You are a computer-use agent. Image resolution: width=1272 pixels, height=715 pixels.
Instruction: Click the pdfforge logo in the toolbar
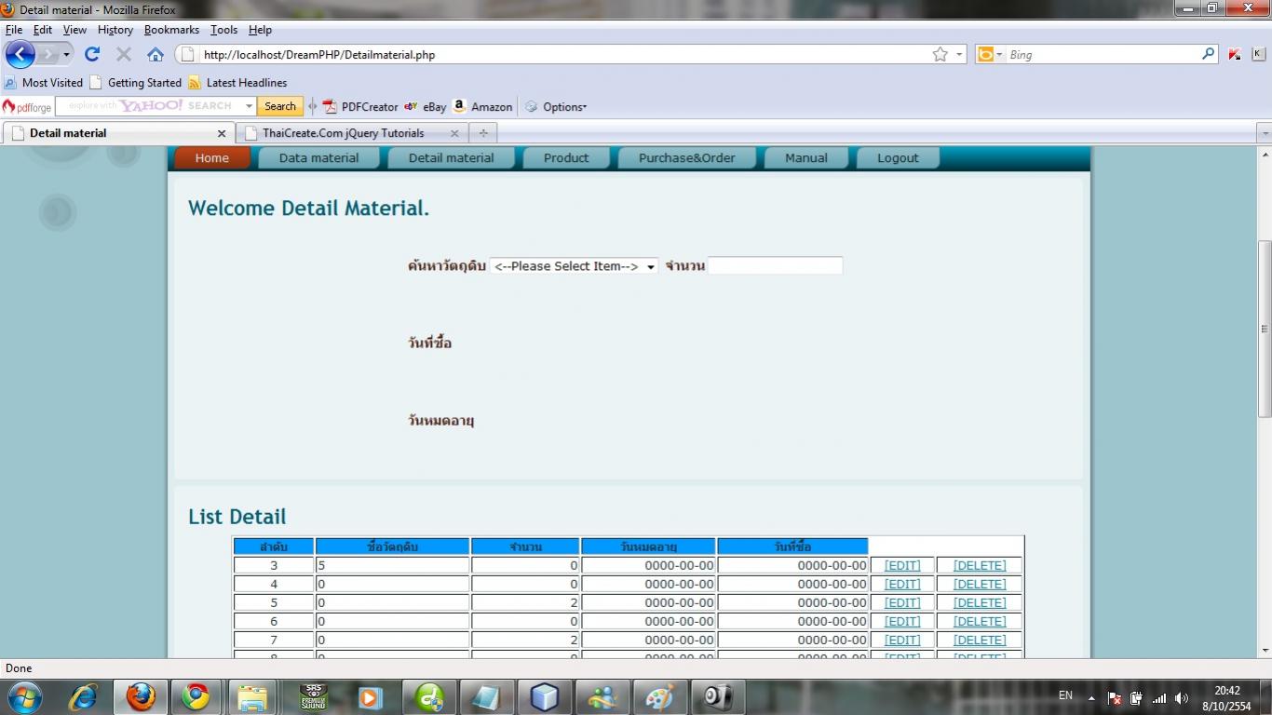tap(27, 107)
